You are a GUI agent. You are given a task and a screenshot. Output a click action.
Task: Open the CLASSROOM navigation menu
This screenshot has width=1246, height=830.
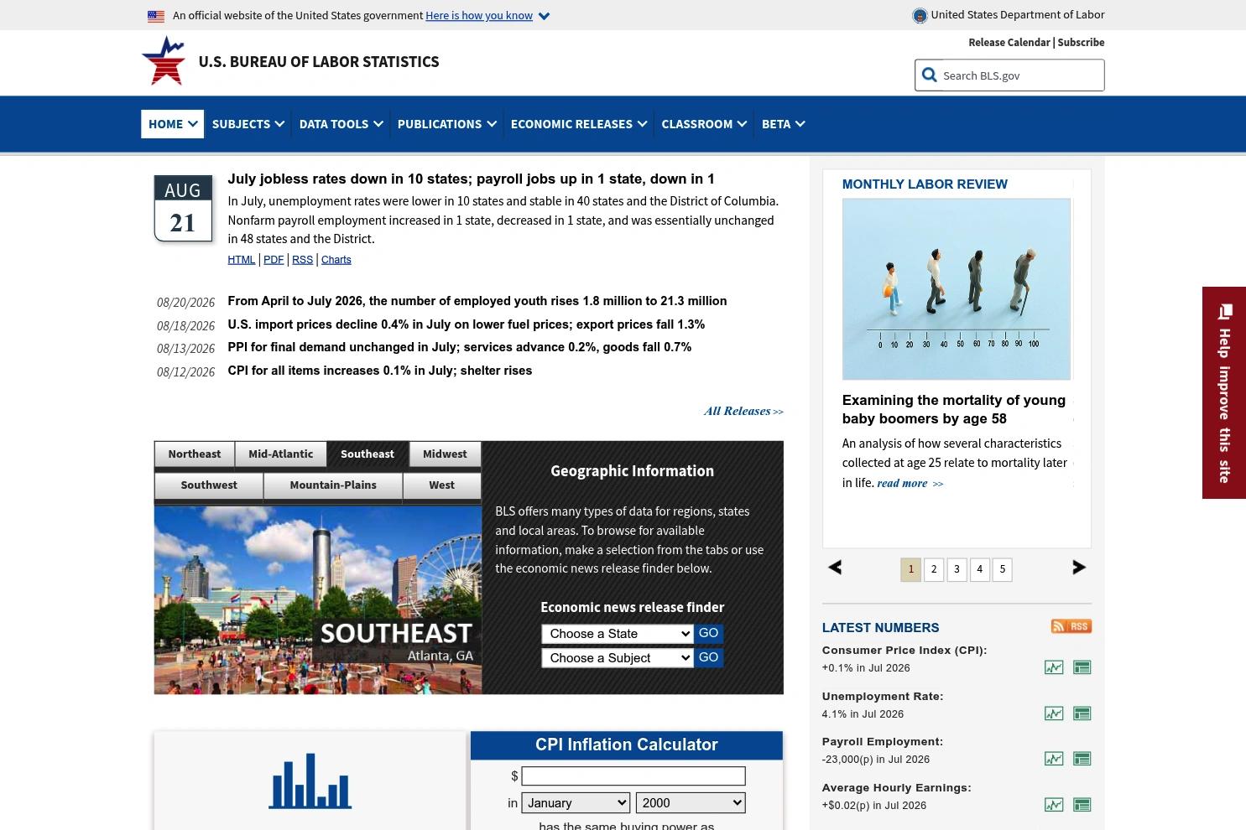704,123
